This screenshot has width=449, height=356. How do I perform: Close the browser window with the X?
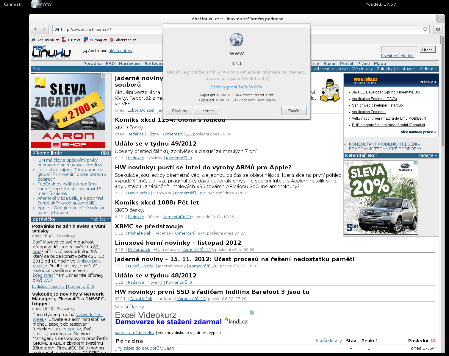pyautogui.click(x=440, y=18)
